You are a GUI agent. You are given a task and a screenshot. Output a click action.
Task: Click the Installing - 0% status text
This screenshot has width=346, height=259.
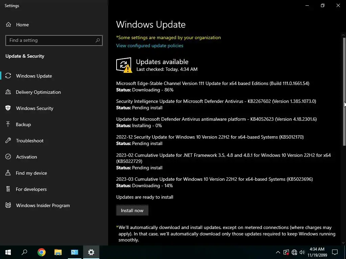point(147,125)
